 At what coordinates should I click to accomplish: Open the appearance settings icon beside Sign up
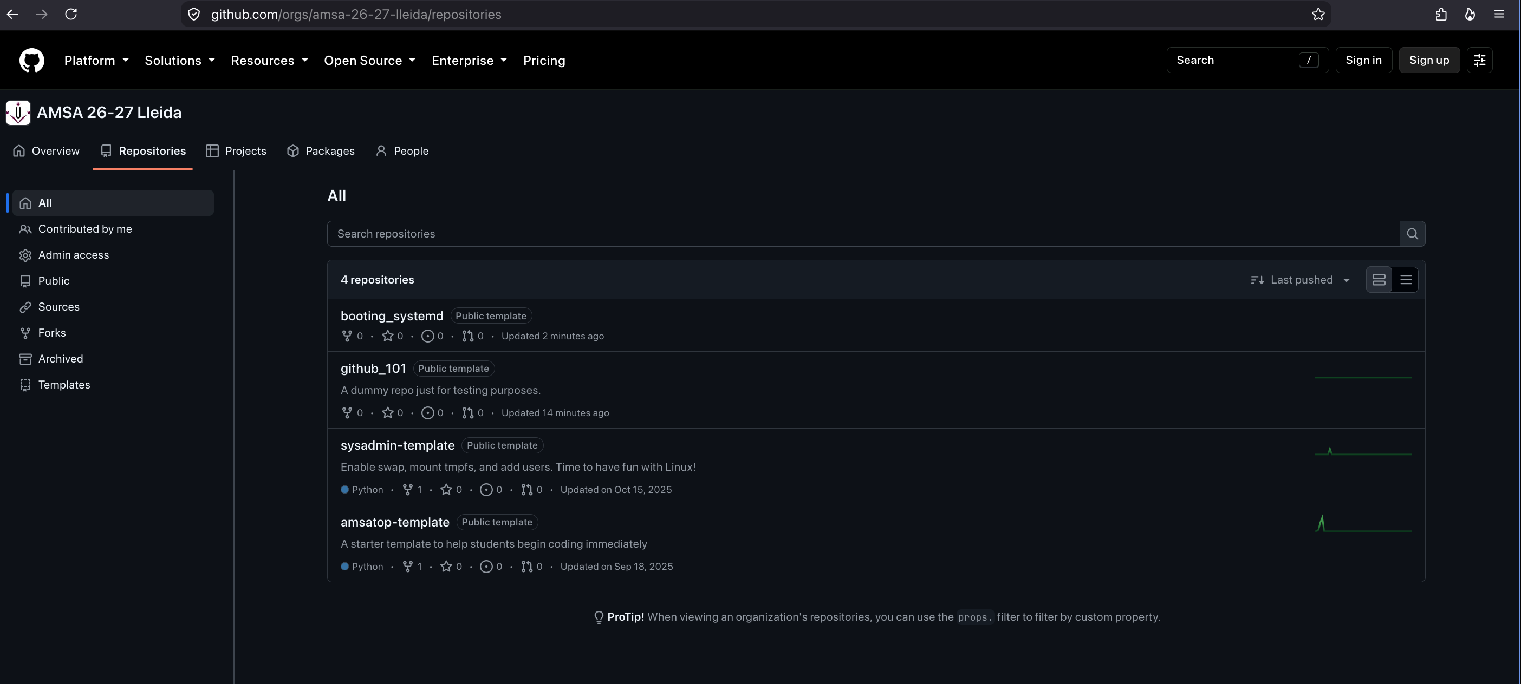coord(1480,60)
